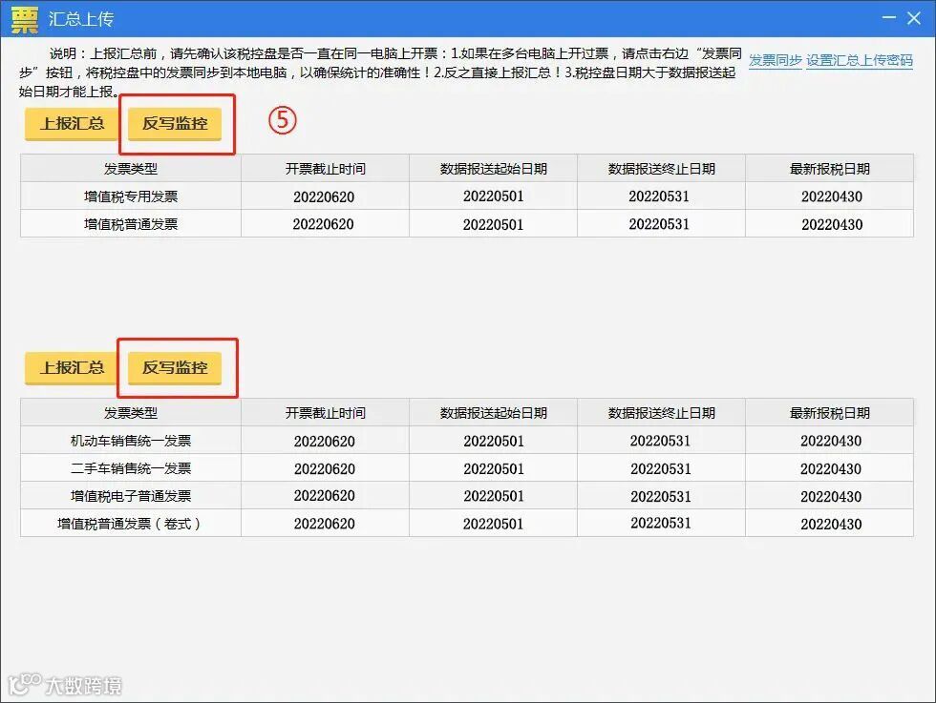Select the 增值税专用发票 row

(x=467, y=196)
